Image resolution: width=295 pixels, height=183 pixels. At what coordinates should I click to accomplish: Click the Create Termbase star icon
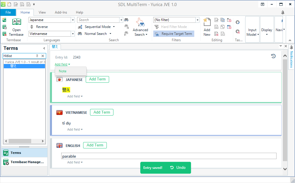pyautogui.click(x=5, y=20)
